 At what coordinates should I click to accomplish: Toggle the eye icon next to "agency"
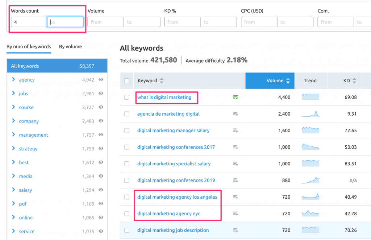[101, 80]
